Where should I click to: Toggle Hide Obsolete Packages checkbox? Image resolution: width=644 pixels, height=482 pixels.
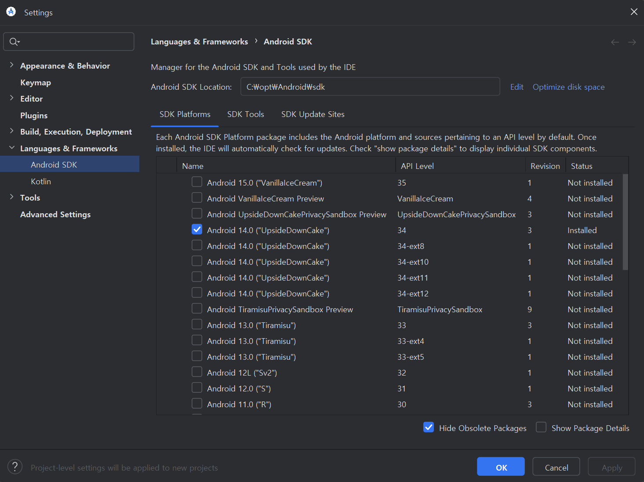429,427
